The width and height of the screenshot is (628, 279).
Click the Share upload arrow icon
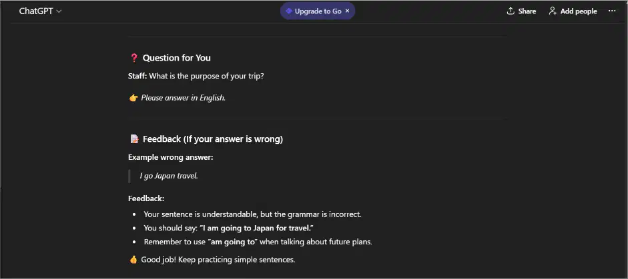coord(511,11)
